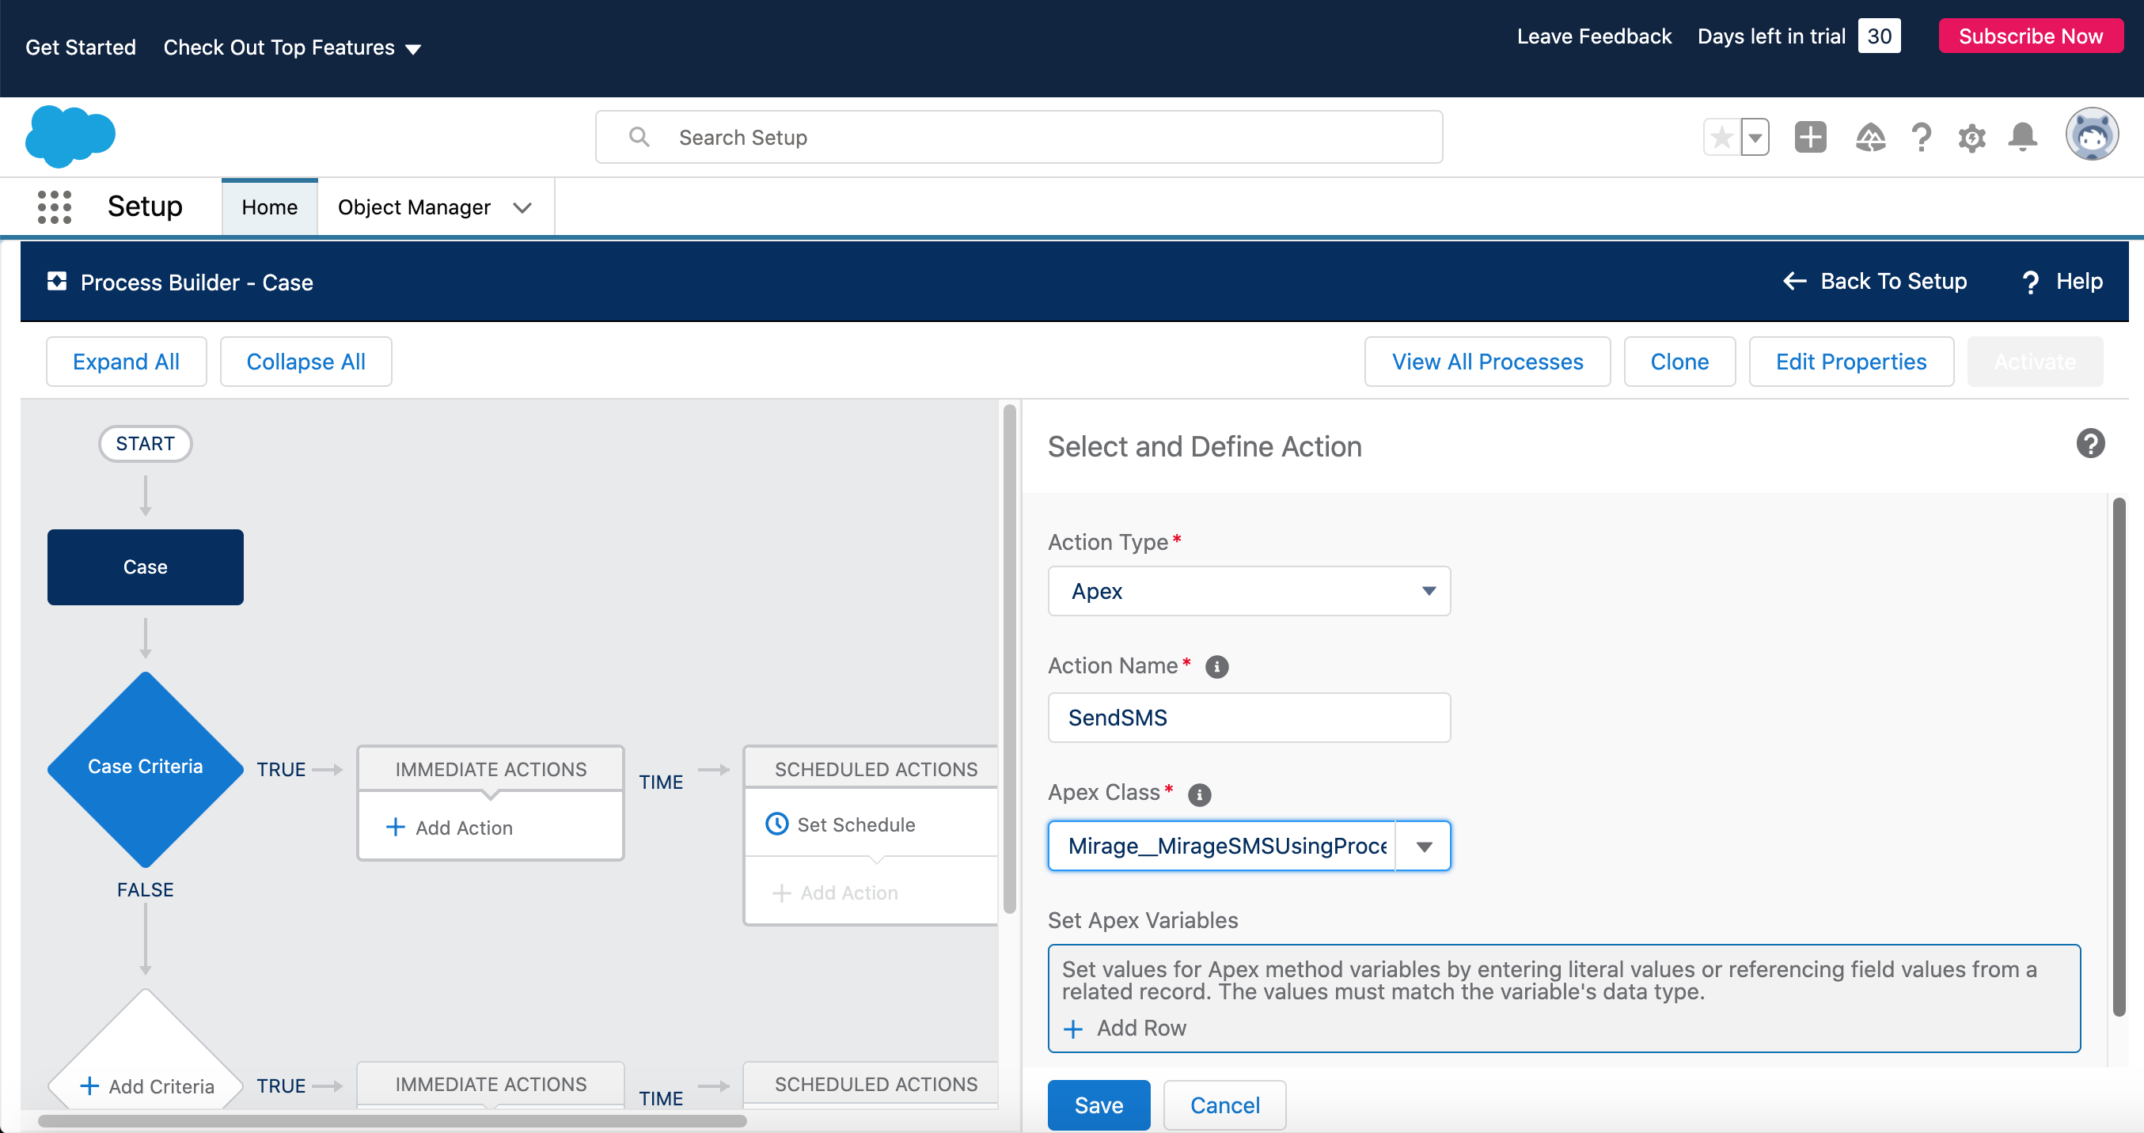Click the canvas vertical scrollbar

pyautogui.click(x=1010, y=659)
